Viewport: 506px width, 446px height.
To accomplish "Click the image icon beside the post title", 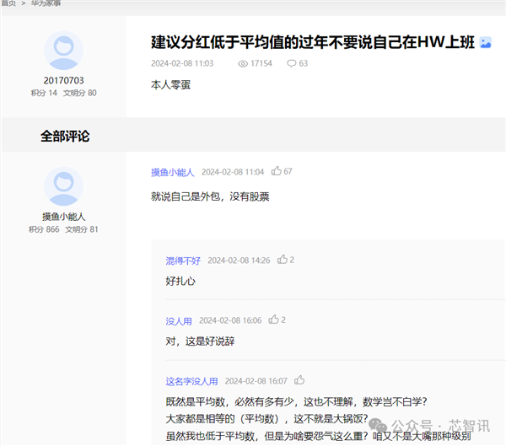I will point(485,42).
